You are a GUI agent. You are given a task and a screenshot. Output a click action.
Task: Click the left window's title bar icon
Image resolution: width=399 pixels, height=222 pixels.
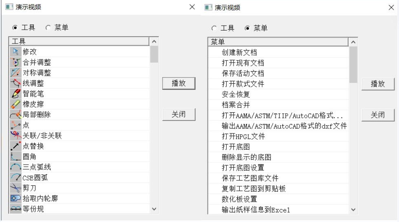[9, 7]
